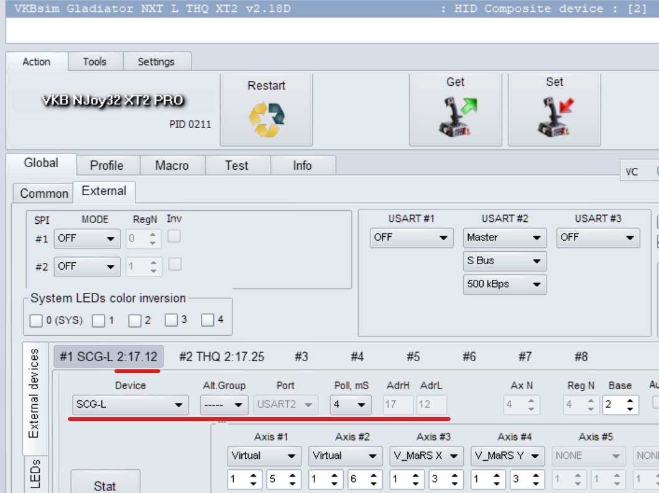The height and width of the screenshot is (493, 659).
Task: Open the SPI #1 MODE dropdown
Action: pos(87,239)
